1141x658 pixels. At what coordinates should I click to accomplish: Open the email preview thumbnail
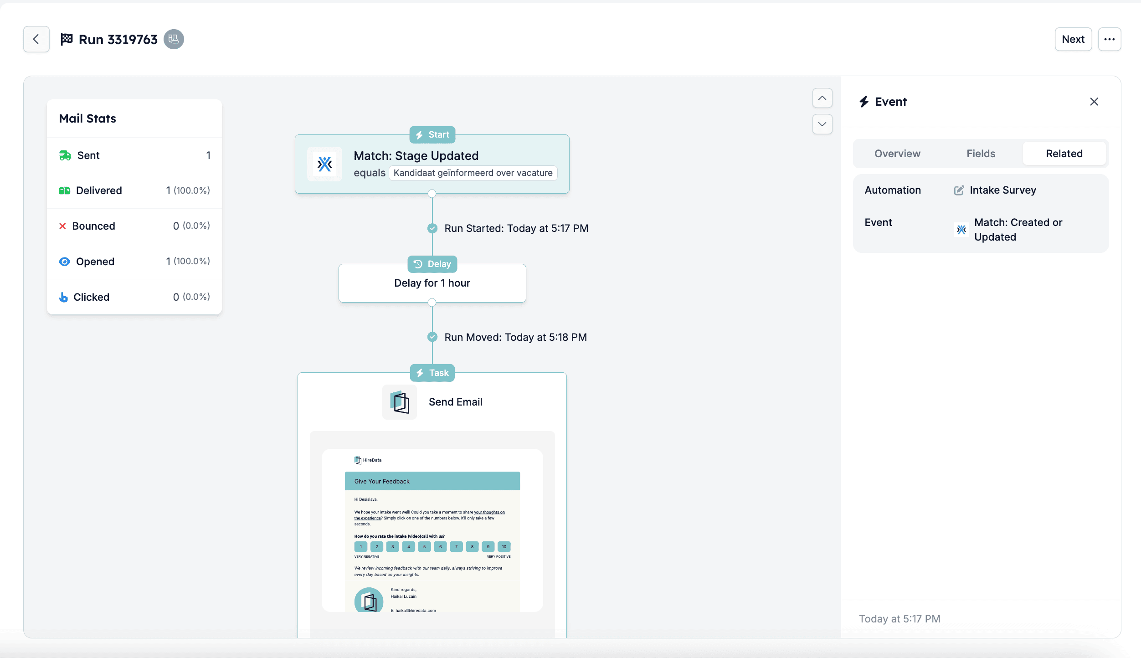pyautogui.click(x=432, y=530)
